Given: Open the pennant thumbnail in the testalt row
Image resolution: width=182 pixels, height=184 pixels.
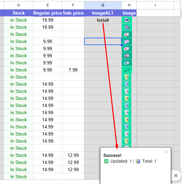Looking at the screenshot, I should (x=127, y=20).
